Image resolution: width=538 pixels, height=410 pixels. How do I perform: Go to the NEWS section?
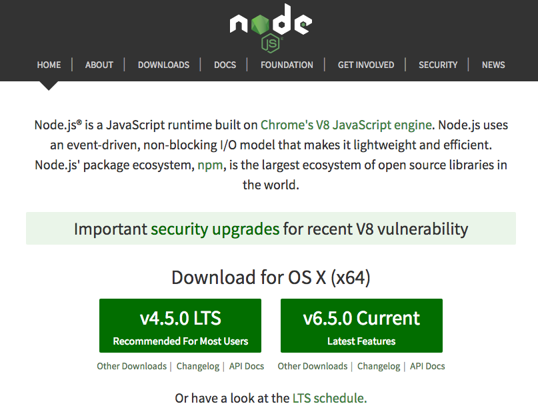[x=493, y=65]
